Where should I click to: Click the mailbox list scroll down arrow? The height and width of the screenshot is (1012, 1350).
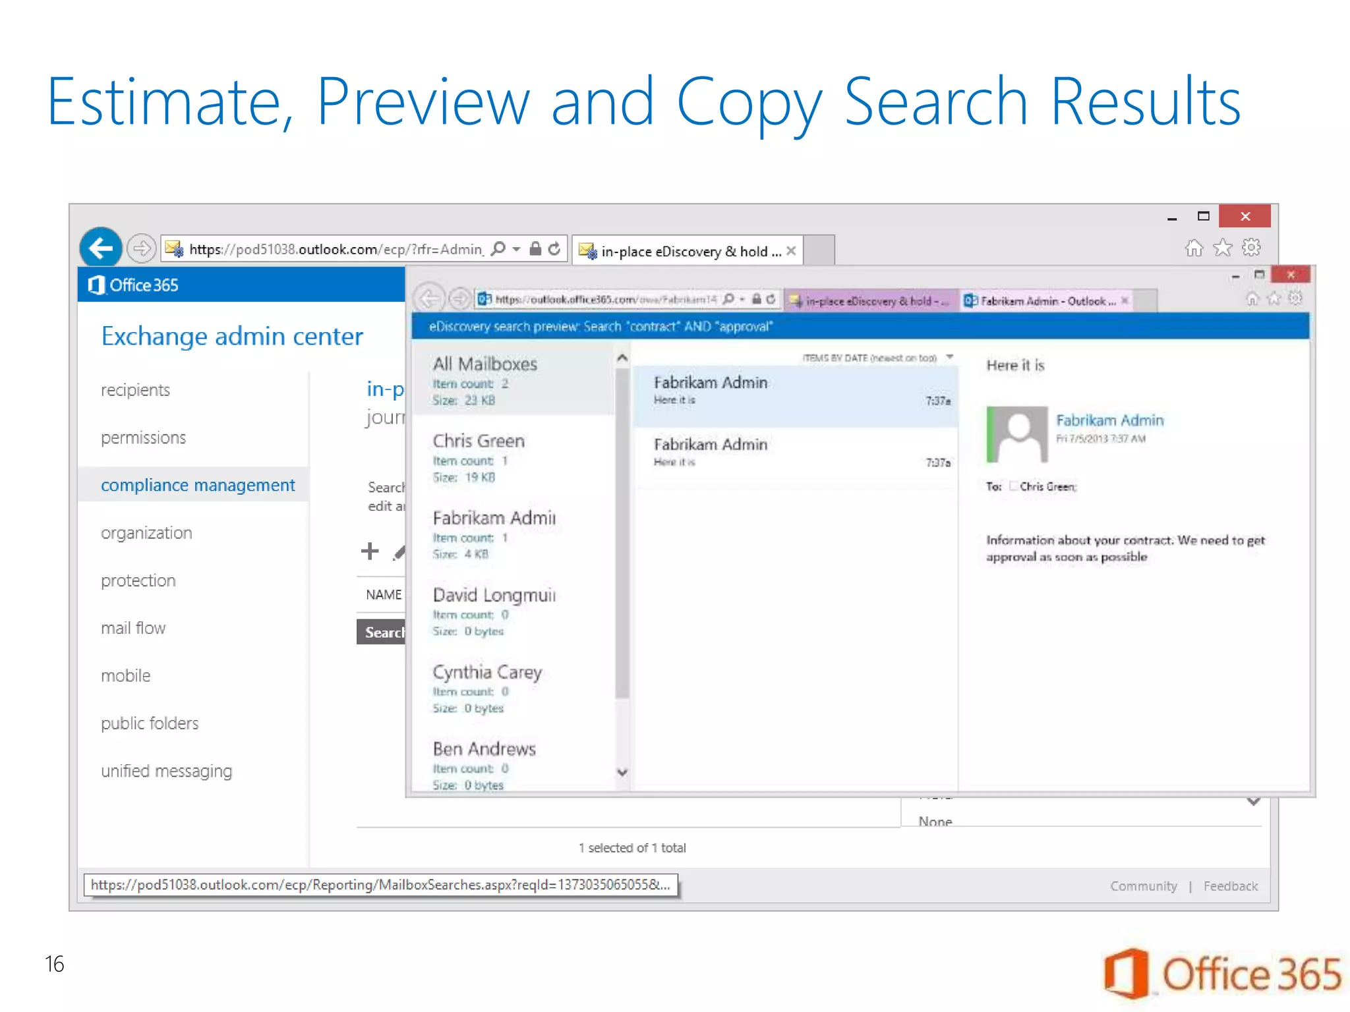click(622, 772)
